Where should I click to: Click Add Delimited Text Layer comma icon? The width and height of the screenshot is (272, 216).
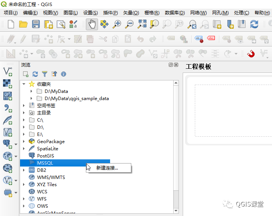[x=8, y=108]
